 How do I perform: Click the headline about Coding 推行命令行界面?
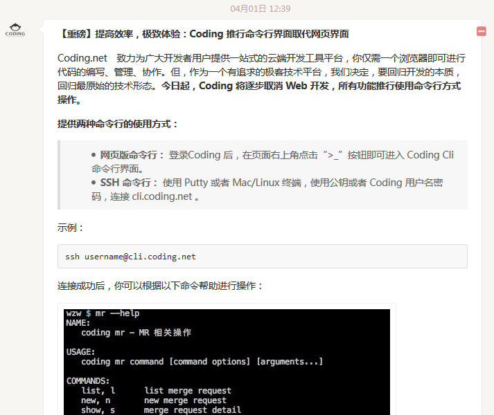point(204,34)
